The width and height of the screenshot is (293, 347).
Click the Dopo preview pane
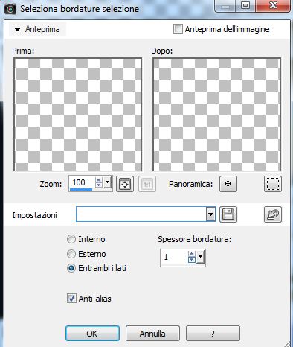(x=216, y=115)
